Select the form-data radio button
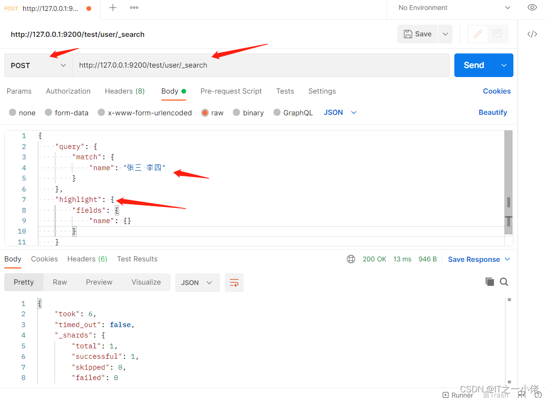 coord(48,112)
